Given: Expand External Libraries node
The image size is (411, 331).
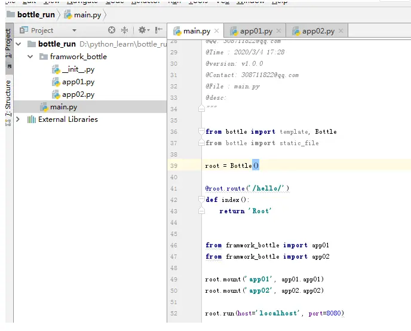Looking at the screenshot, I should [x=18, y=119].
